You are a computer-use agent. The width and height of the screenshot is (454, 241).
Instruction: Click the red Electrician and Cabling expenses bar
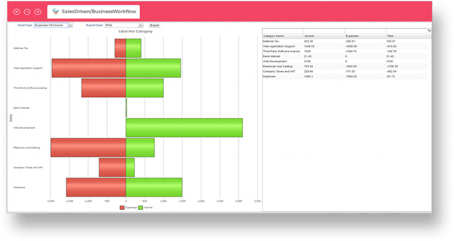click(x=88, y=147)
